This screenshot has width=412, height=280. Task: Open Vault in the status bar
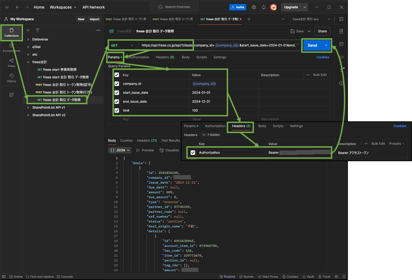[x=308, y=277]
